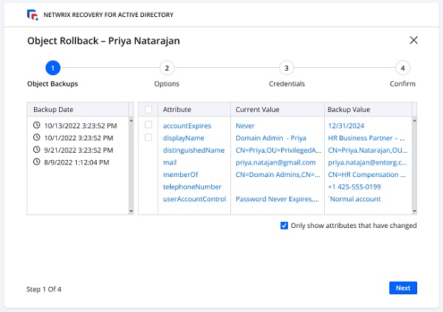The image size is (443, 312).
Task: Select the memberOf attribute link
Action: point(179,174)
